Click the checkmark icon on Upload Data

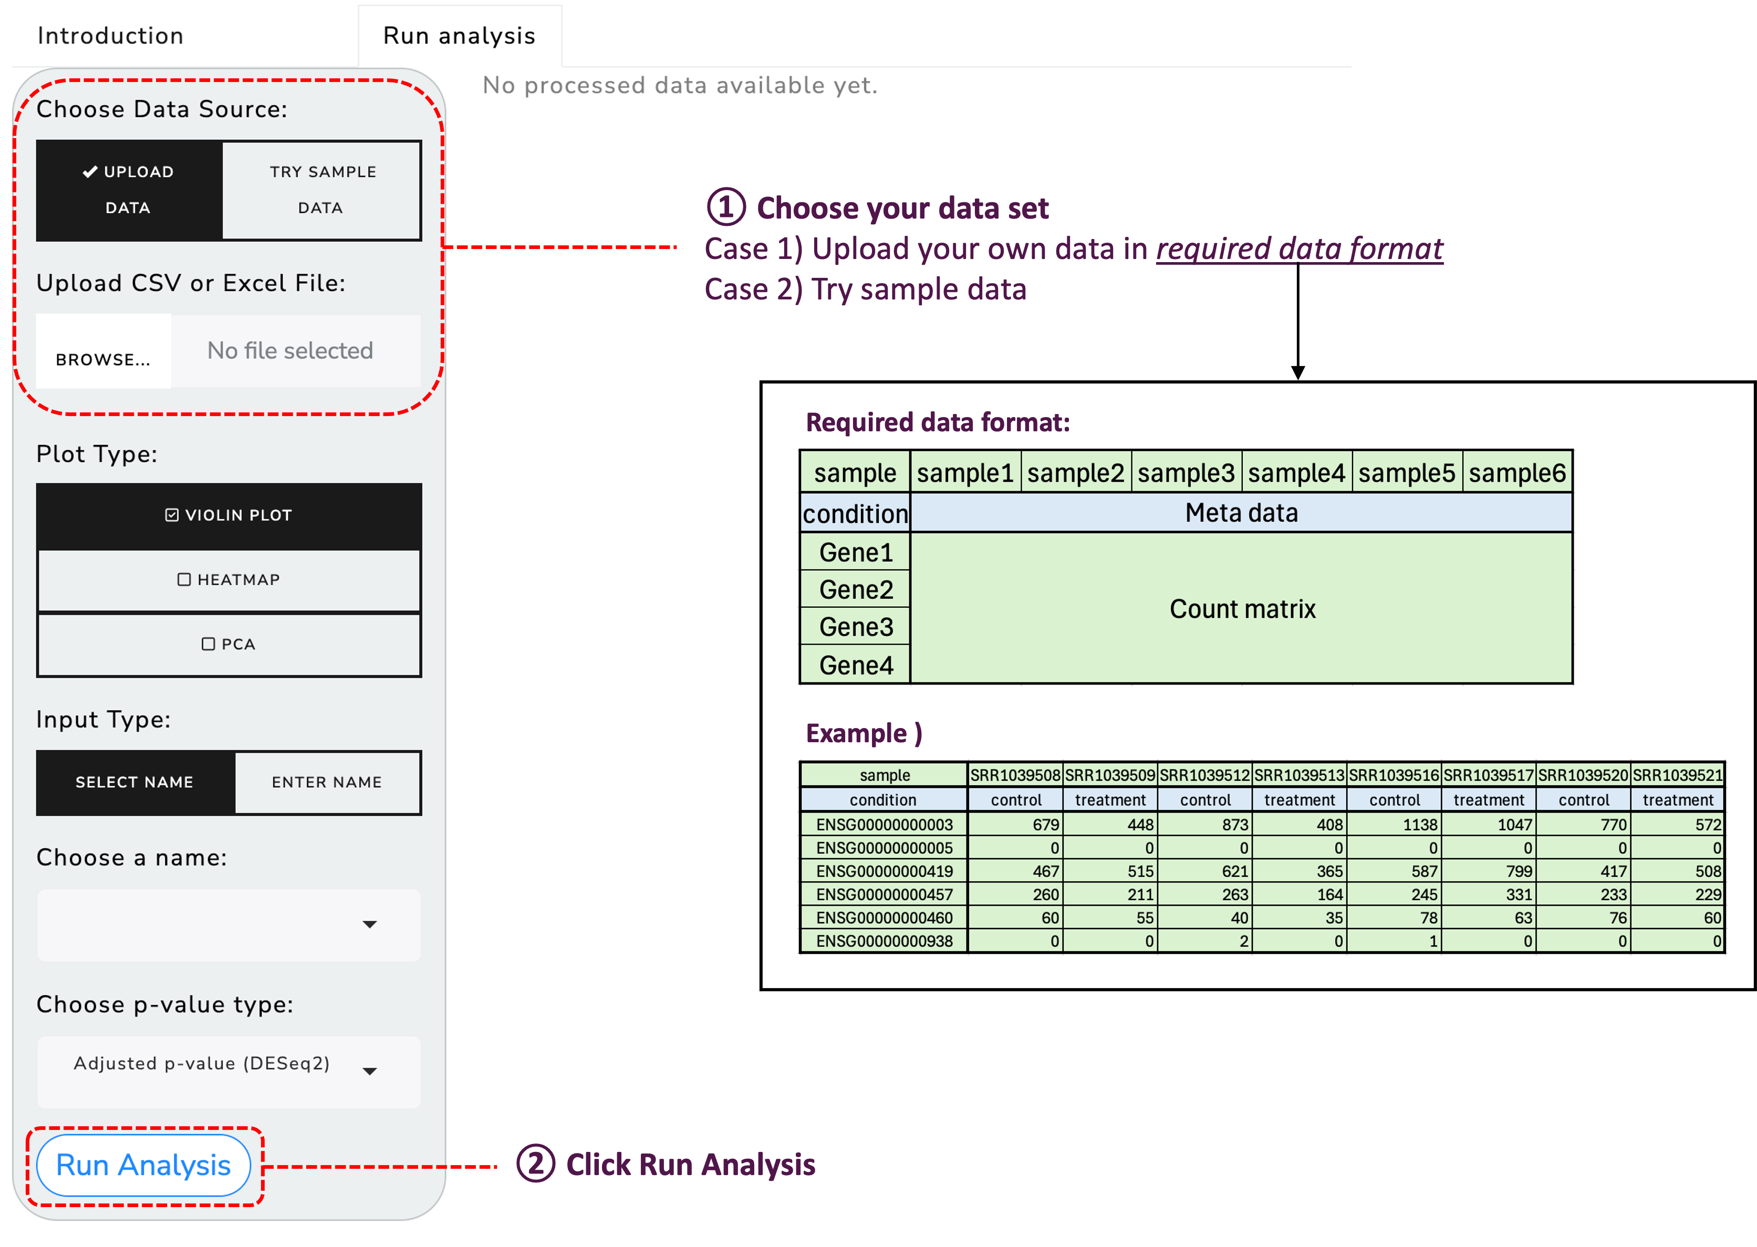click(x=90, y=172)
